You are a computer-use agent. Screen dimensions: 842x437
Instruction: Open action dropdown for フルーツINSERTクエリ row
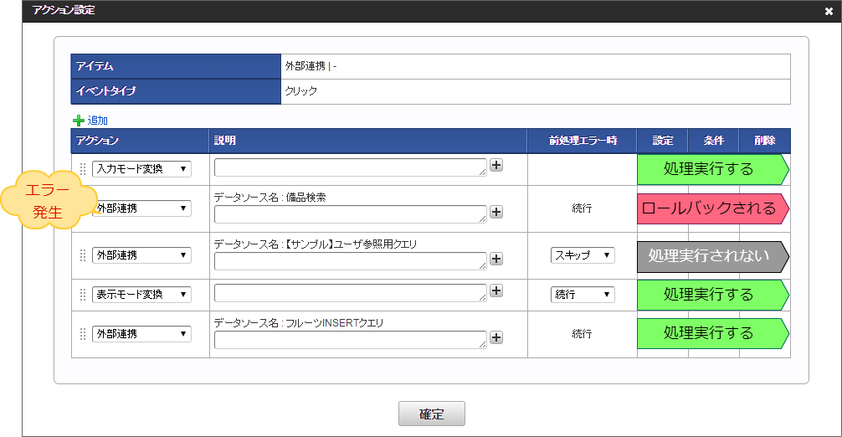(x=141, y=334)
